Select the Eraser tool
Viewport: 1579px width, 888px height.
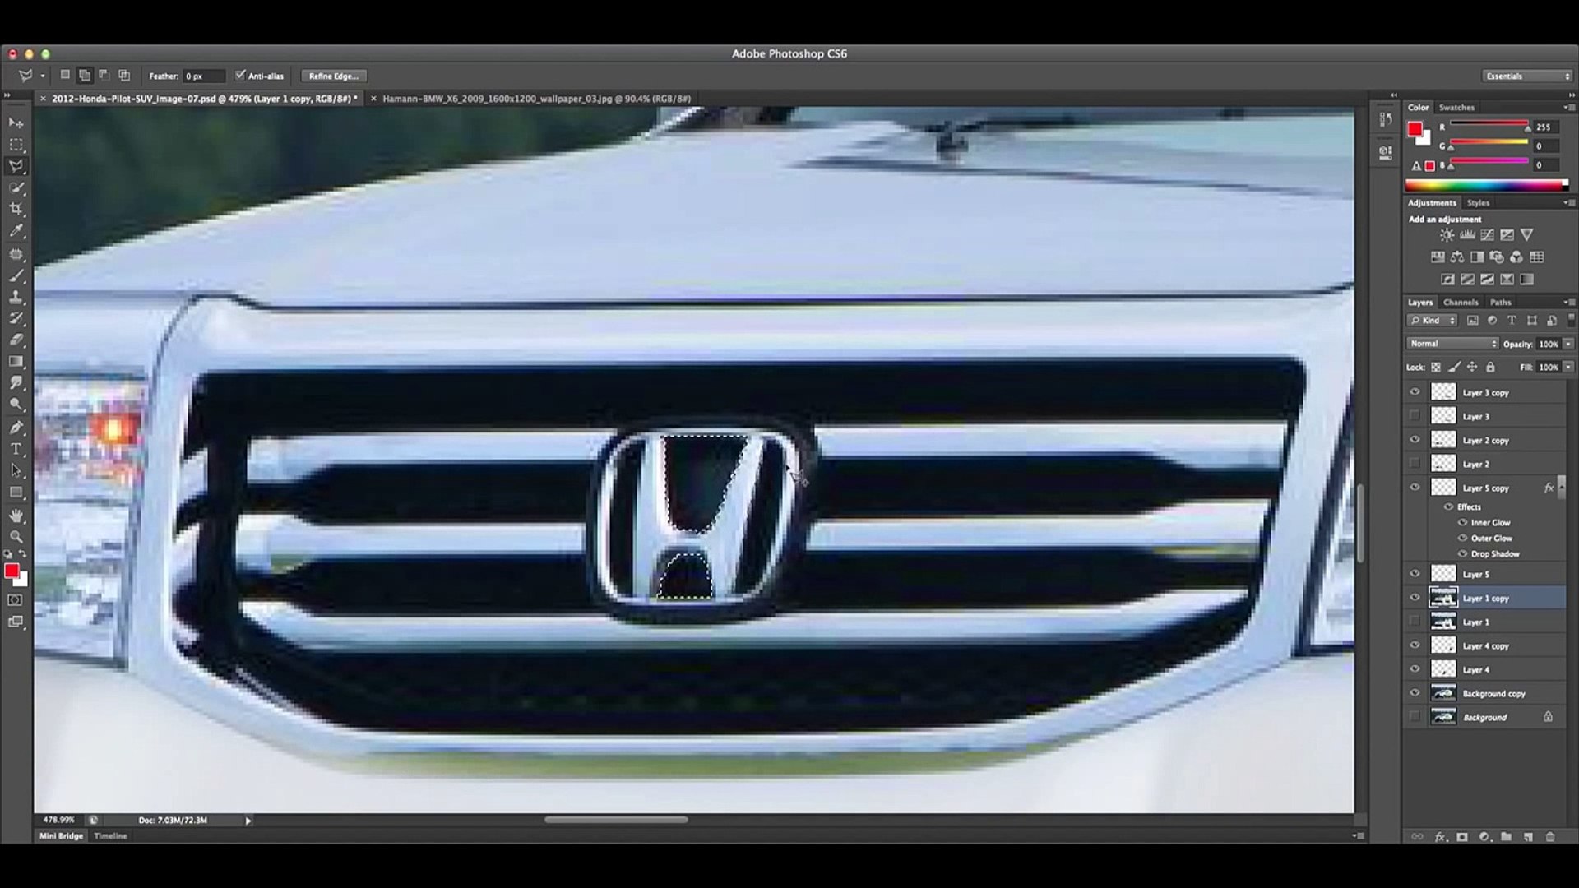coord(16,340)
